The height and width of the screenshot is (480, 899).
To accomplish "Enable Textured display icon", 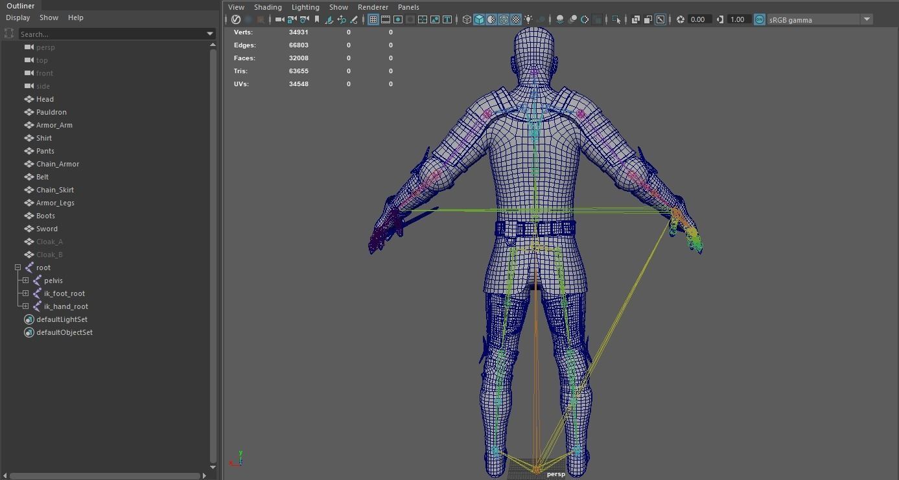I will 516,19.
